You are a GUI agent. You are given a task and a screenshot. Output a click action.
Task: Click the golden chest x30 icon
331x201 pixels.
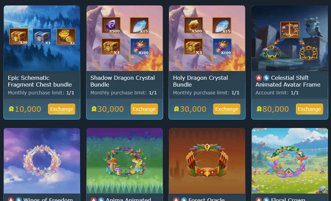19,37
